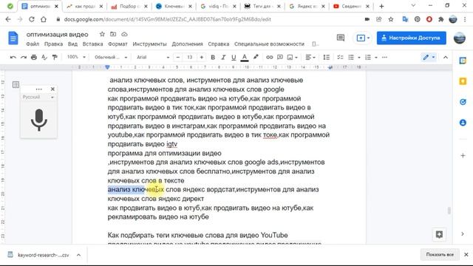Open Contacts in the side panel
473x266 pixels.
click(x=463, y=123)
